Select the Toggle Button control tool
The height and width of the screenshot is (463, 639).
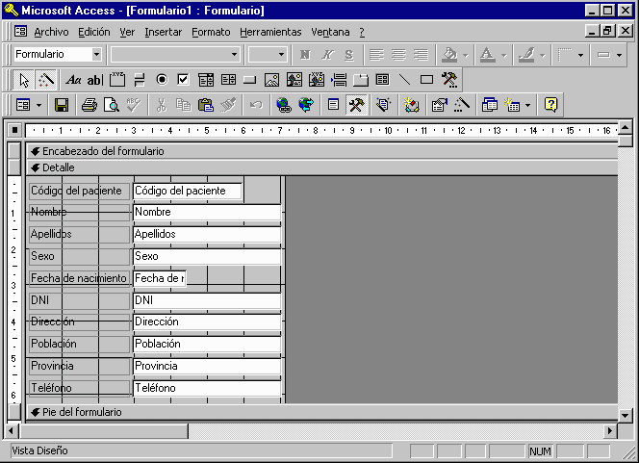pos(140,80)
